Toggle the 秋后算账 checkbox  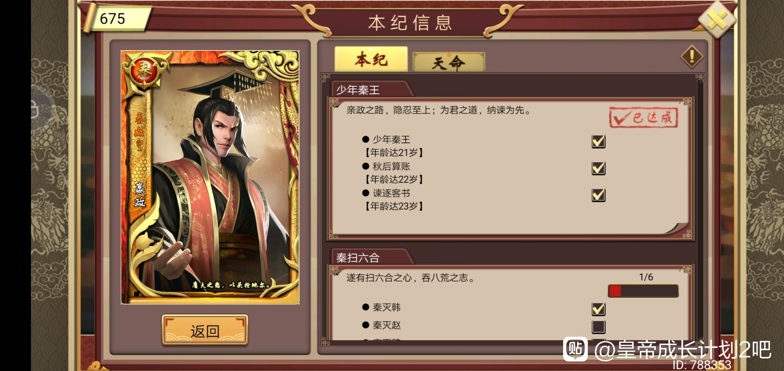598,168
